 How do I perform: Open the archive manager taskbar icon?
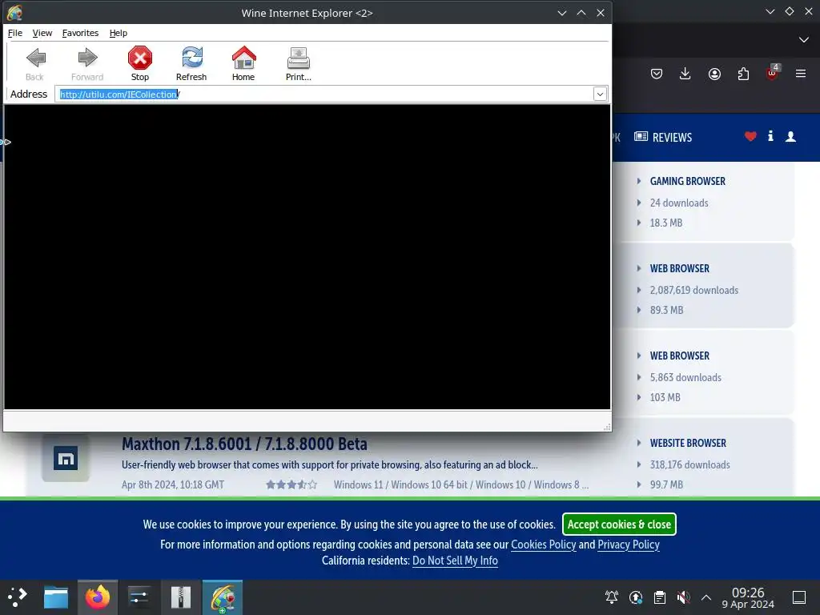point(181,597)
